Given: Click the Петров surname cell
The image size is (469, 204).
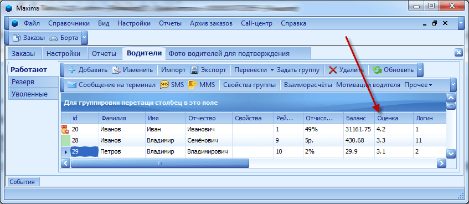Looking at the screenshot, I should pos(122,151).
